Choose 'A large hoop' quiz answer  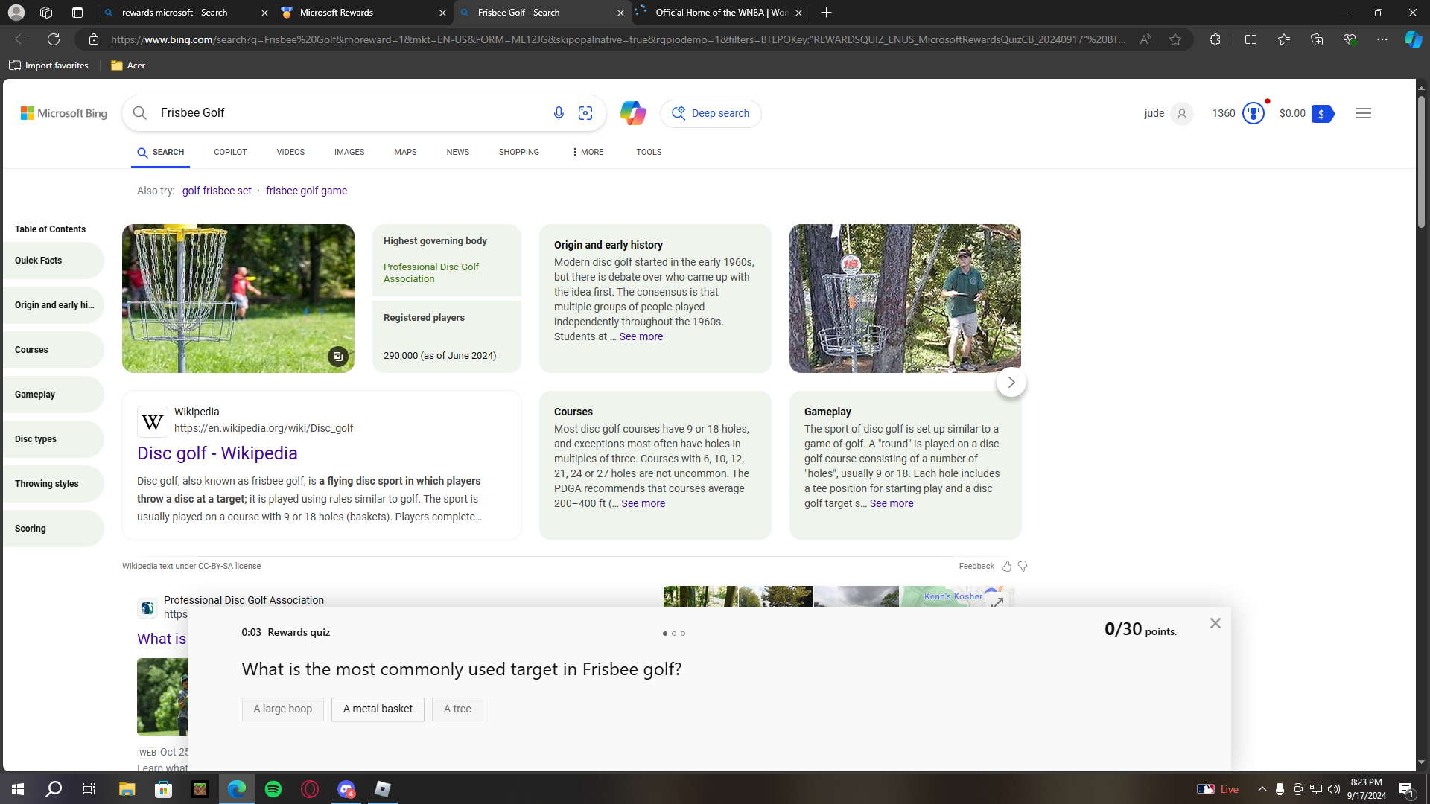282,709
